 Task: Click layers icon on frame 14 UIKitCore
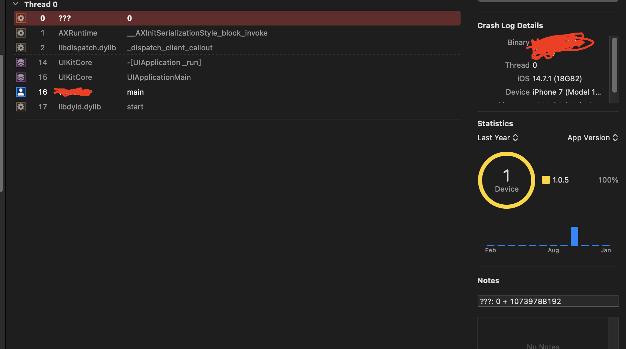click(x=21, y=62)
